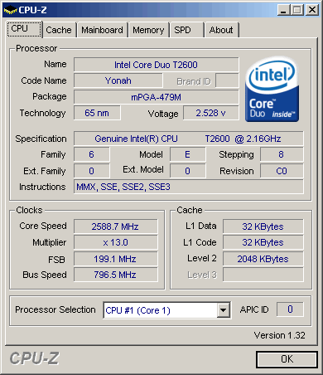Click the FSB value 199.1 MHz
Image resolution: width=323 pixels, height=375 pixels.
click(115, 259)
